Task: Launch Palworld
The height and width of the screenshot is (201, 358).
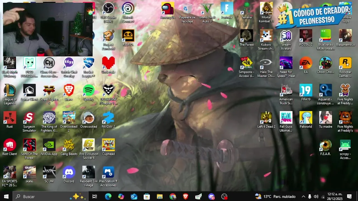Action: point(306,120)
